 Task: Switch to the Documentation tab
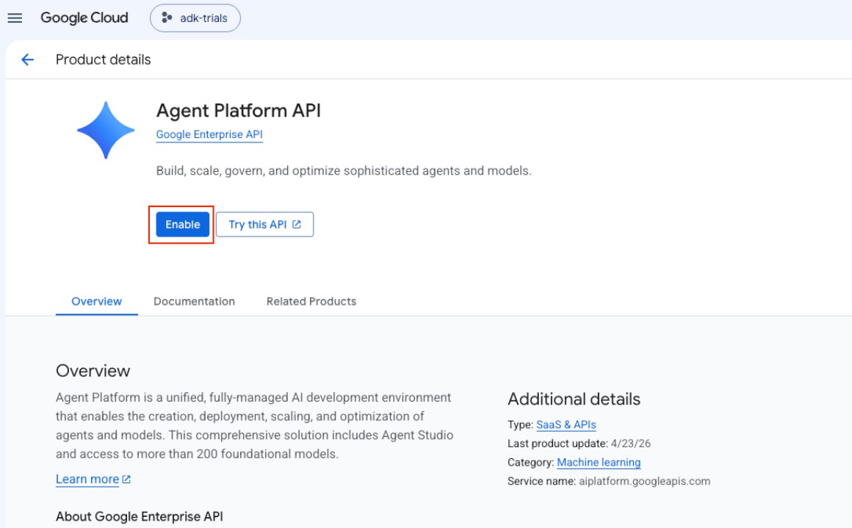click(194, 302)
